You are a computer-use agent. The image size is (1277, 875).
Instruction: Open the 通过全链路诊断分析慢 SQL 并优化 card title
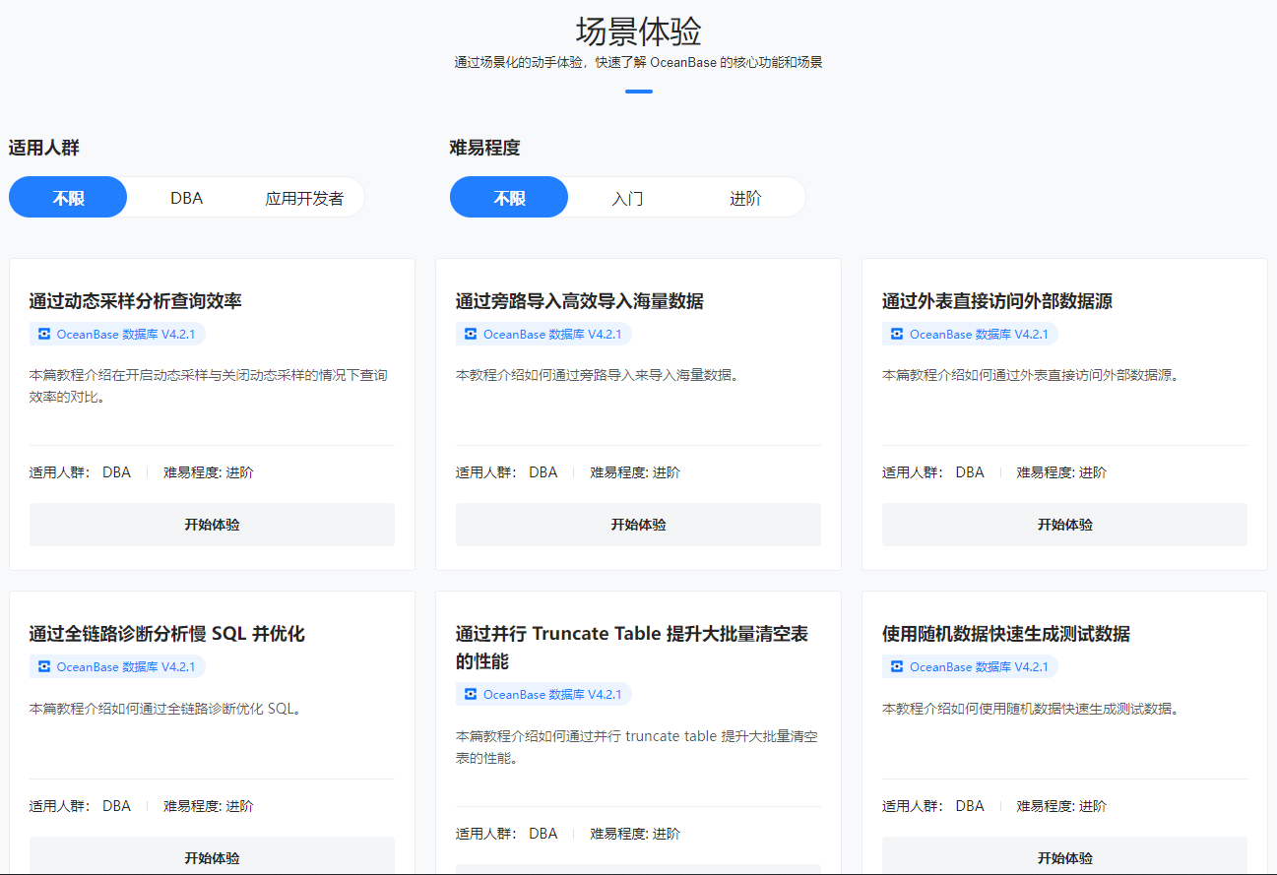pyautogui.click(x=167, y=634)
